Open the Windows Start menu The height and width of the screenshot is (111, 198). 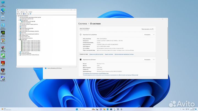(77, 109)
